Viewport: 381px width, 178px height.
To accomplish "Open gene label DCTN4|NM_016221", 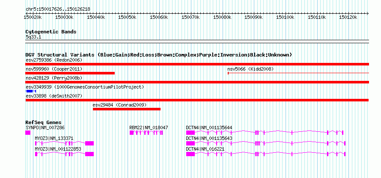I will [x=205, y=149].
